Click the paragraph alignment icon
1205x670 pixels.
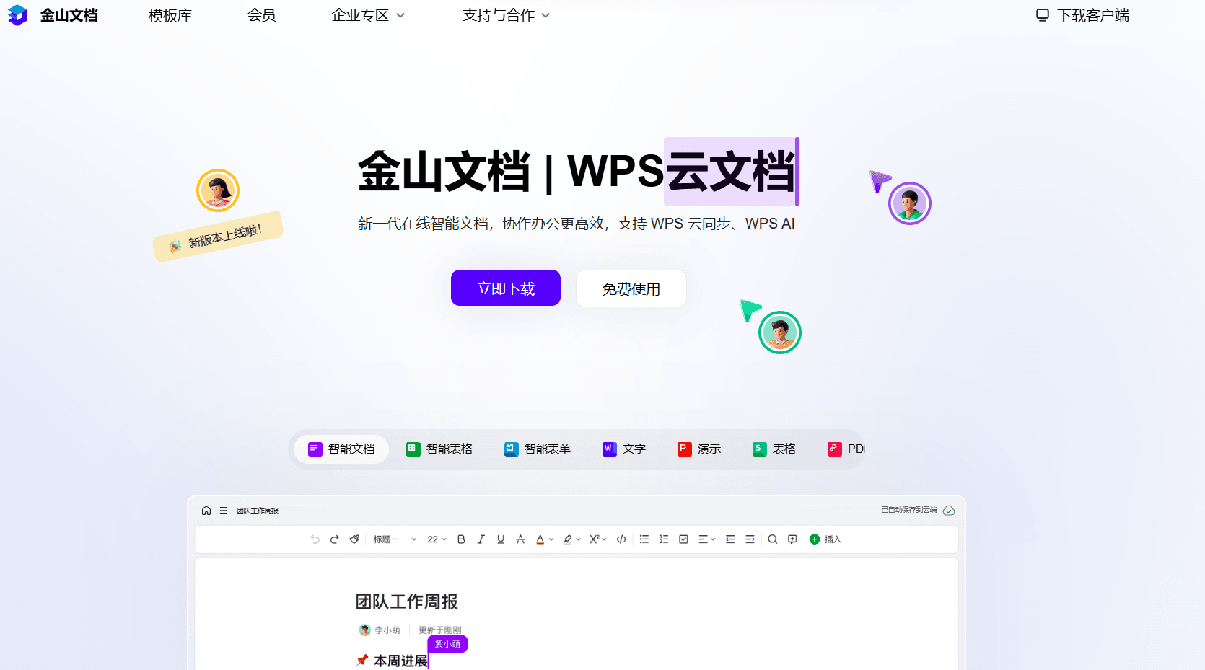point(703,539)
